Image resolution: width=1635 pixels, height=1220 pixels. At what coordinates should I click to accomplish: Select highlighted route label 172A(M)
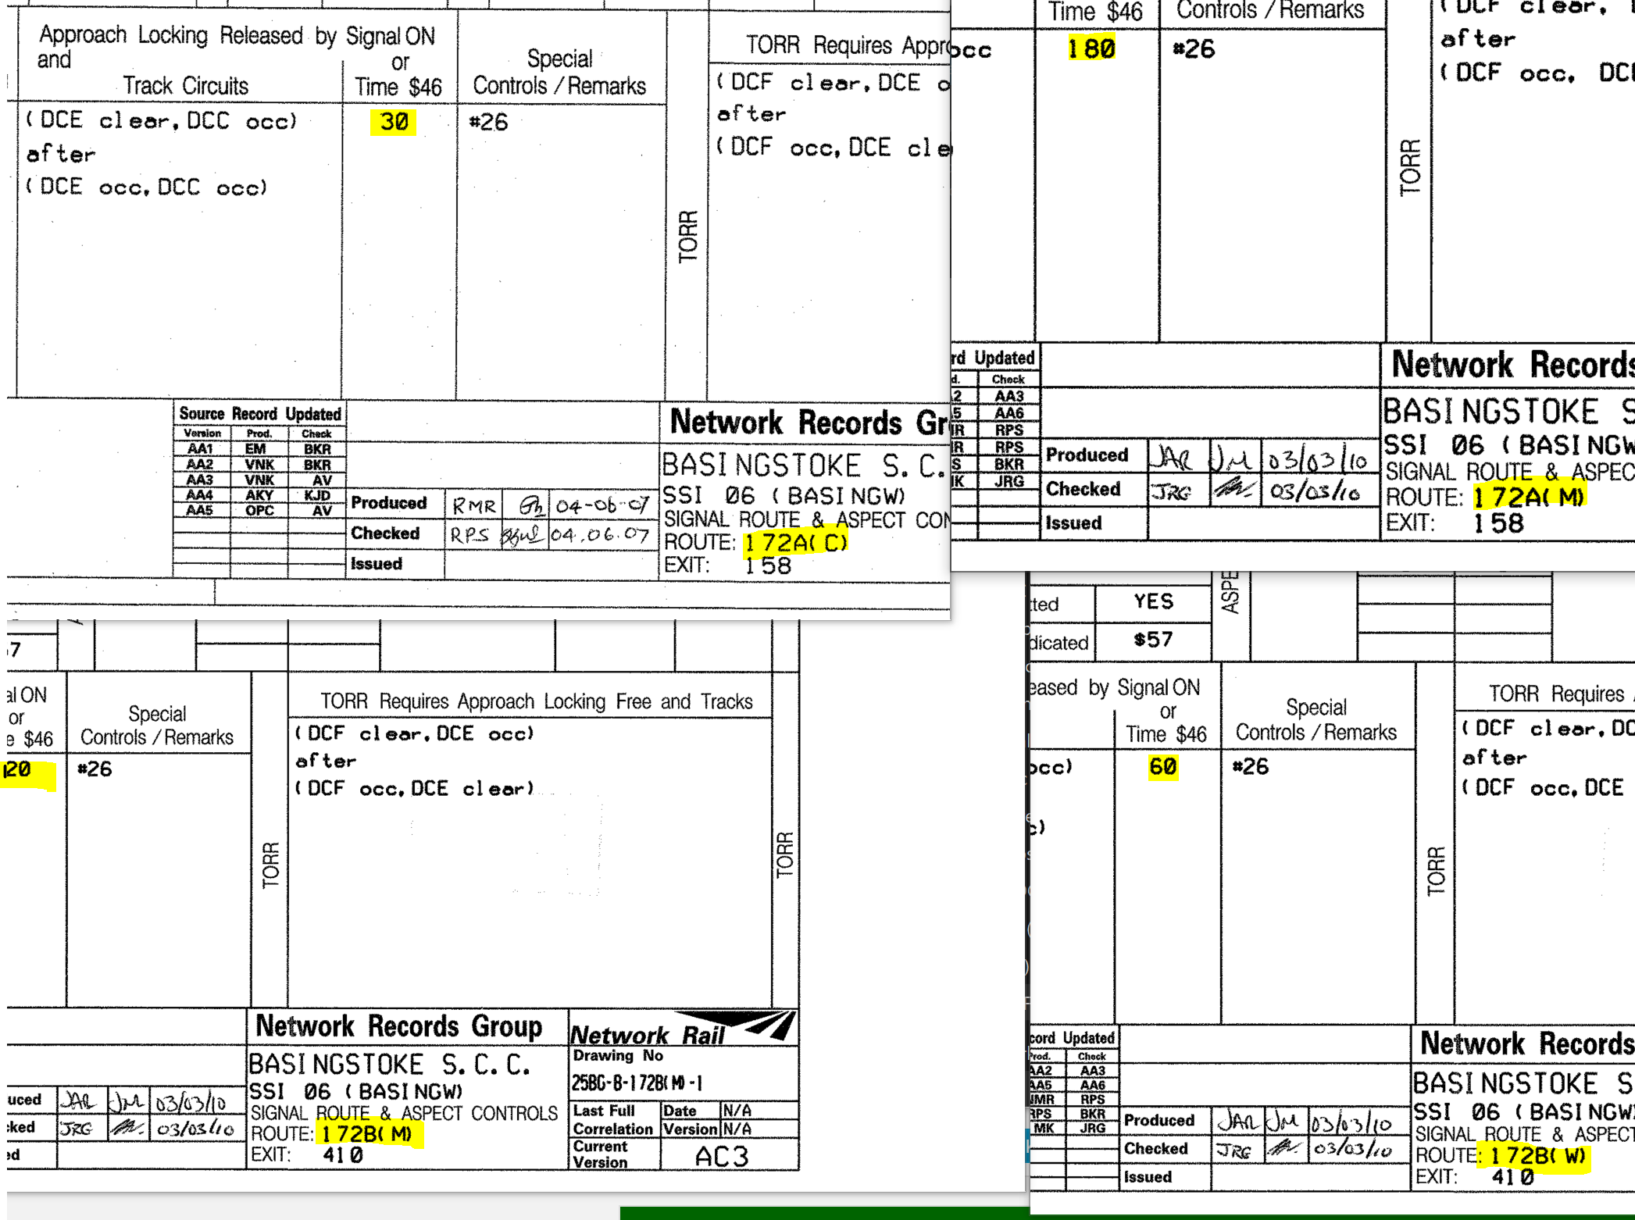point(1528,497)
